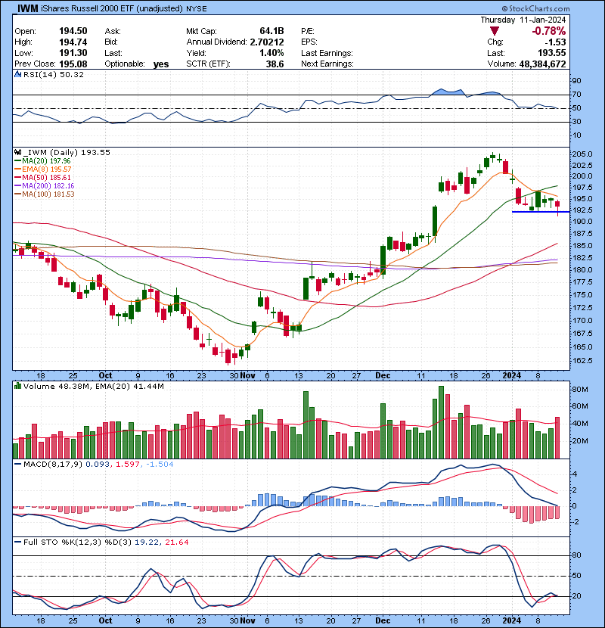Click the Open value 194.50

click(x=73, y=31)
